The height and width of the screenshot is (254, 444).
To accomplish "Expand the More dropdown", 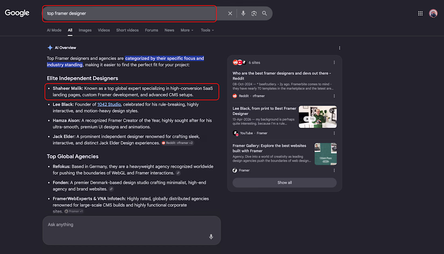I will point(187,30).
